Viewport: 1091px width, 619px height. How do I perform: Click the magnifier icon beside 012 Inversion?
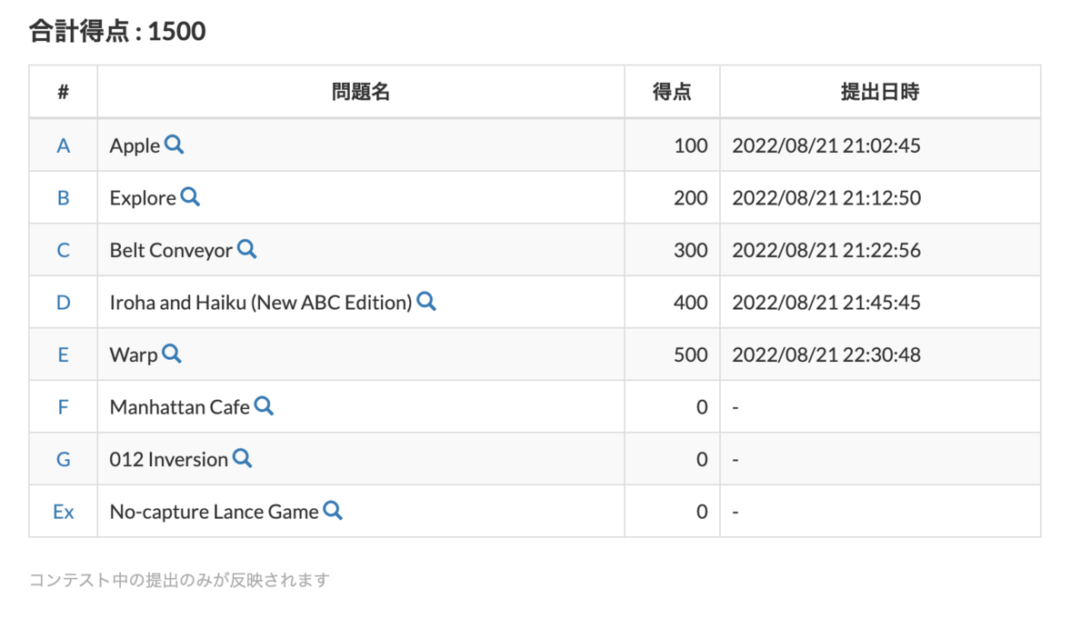click(242, 459)
